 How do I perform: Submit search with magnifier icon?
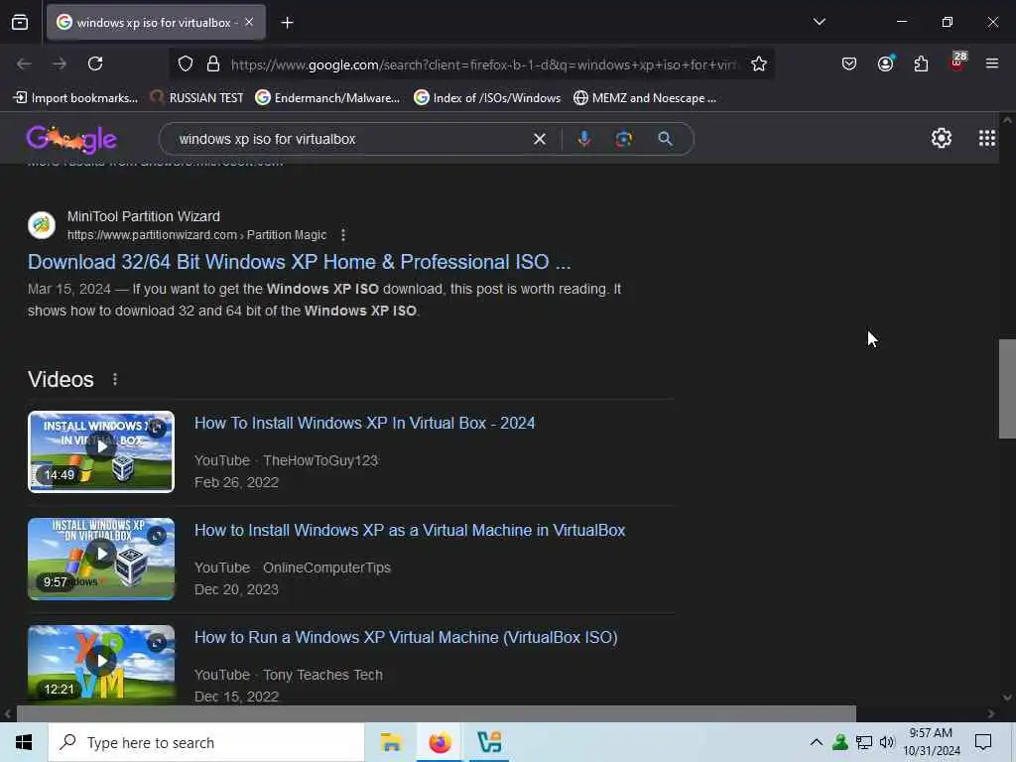coord(665,139)
